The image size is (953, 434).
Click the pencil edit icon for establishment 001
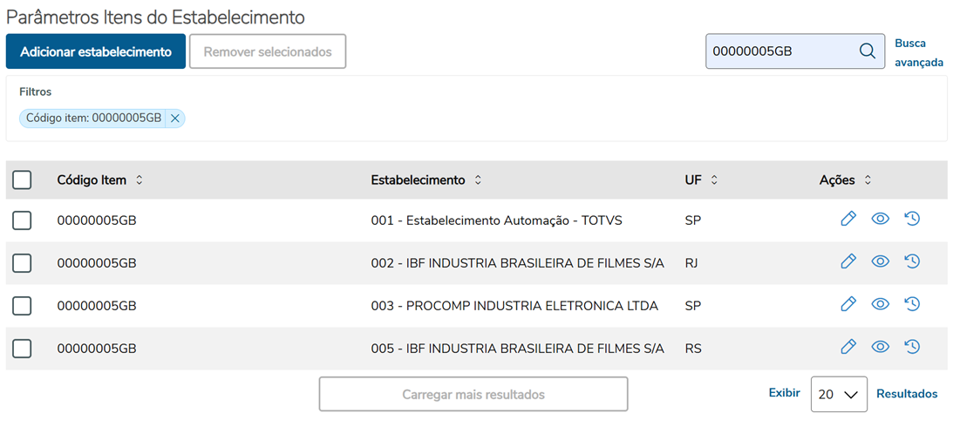(847, 220)
